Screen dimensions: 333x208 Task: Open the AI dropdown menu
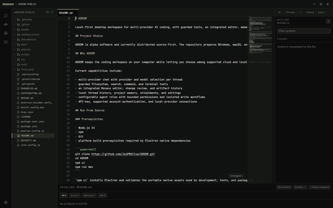(x=280, y=12)
